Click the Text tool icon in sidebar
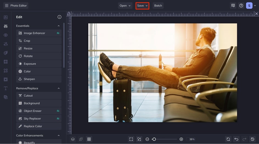This screenshot has height=144, width=259. tap(5, 88)
